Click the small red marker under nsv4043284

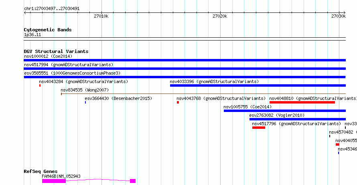coord(40,85)
